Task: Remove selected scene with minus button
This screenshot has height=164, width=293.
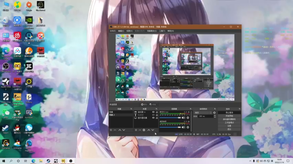Action: pos(115,130)
